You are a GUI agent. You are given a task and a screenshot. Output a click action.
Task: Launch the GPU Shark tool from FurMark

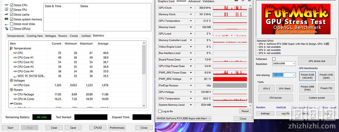click(x=285, y=88)
